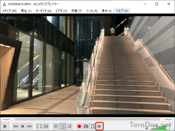Viewport: 175px width, 131px height.
Task: Open extended settings and effects
Action: (x=46, y=126)
